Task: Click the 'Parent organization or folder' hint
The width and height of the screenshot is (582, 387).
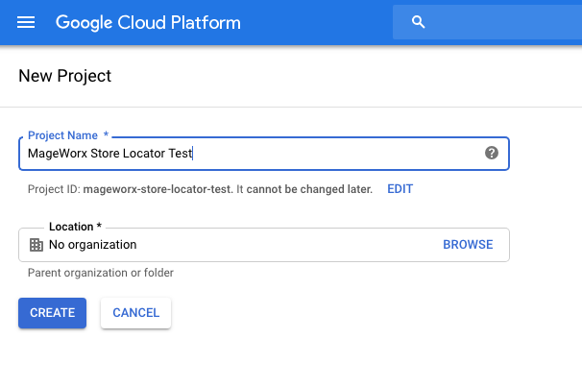Action: tap(101, 273)
